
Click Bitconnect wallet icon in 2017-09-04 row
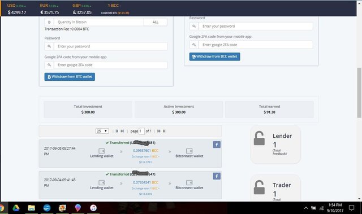[x=189, y=183]
